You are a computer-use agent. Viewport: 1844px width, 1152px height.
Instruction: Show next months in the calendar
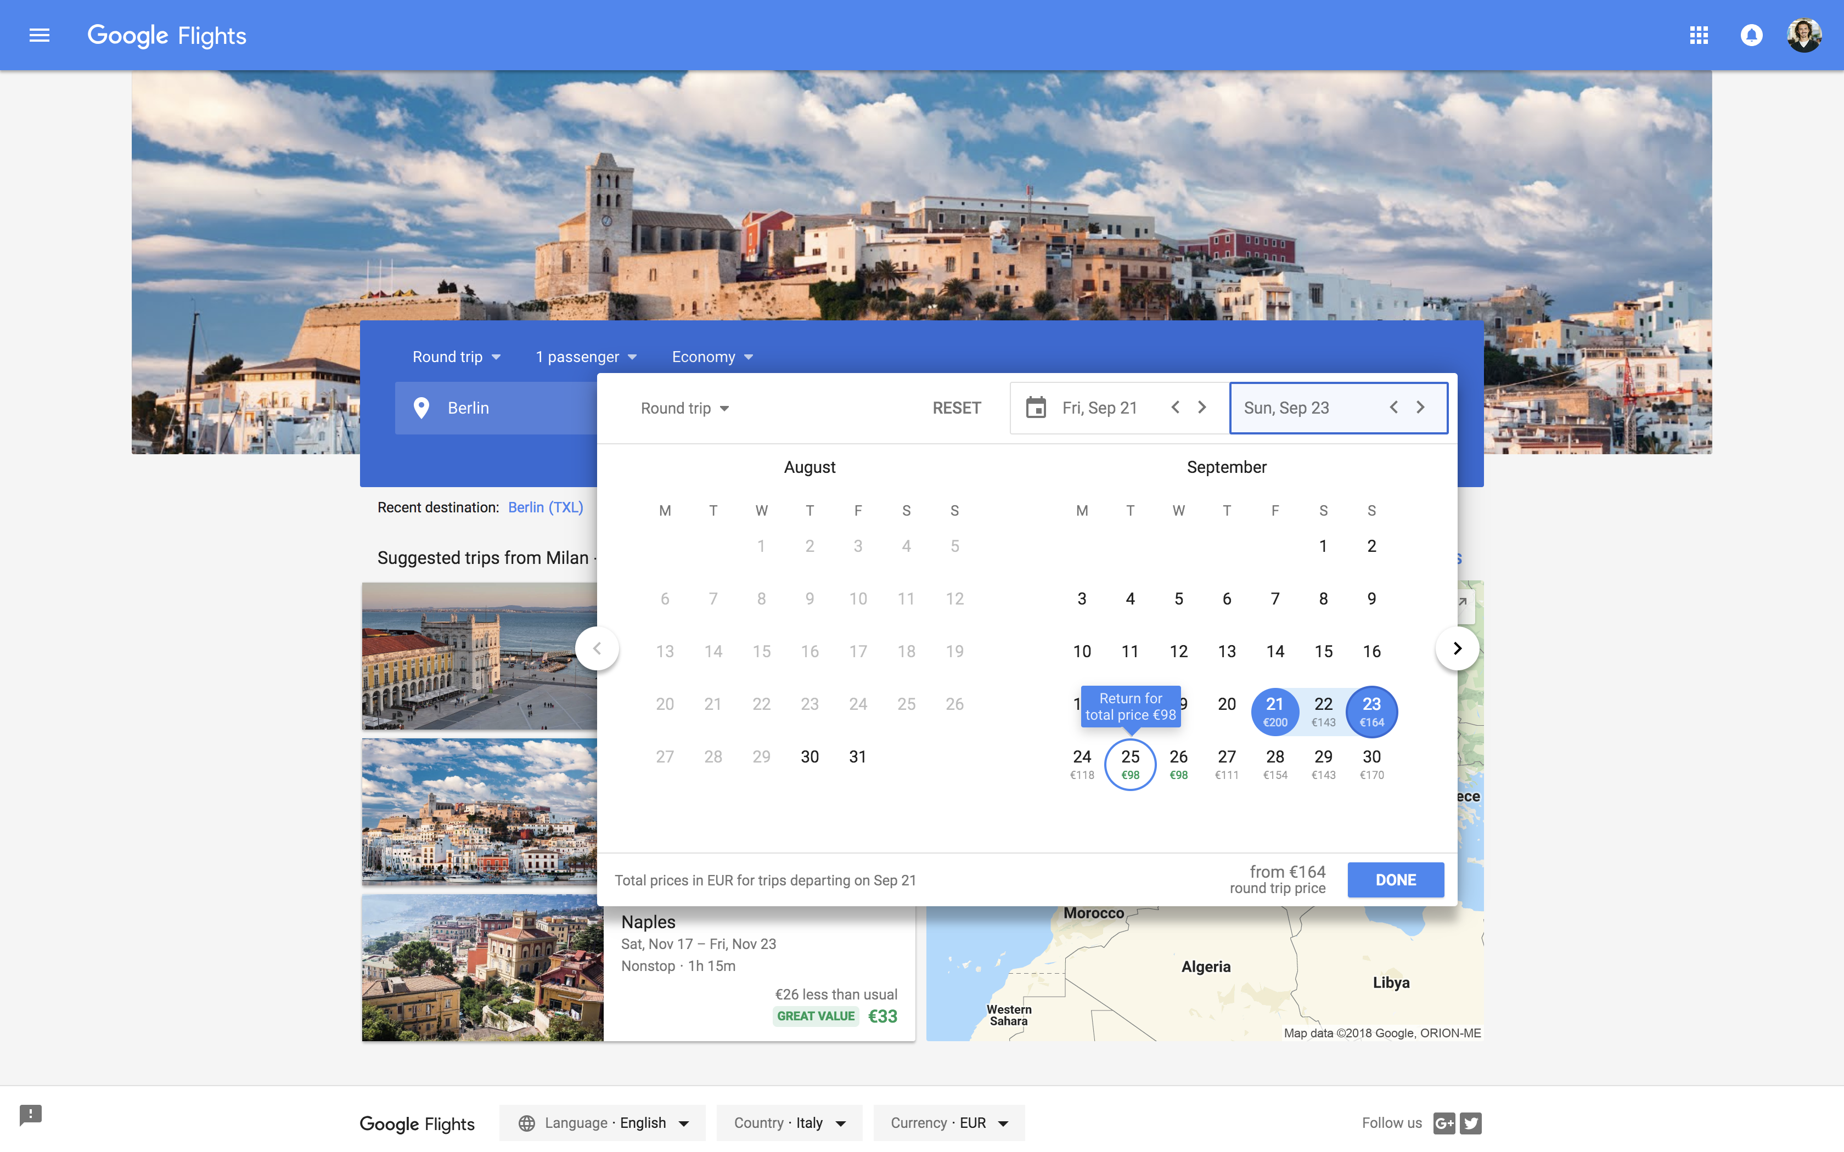(x=1457, y=648)
